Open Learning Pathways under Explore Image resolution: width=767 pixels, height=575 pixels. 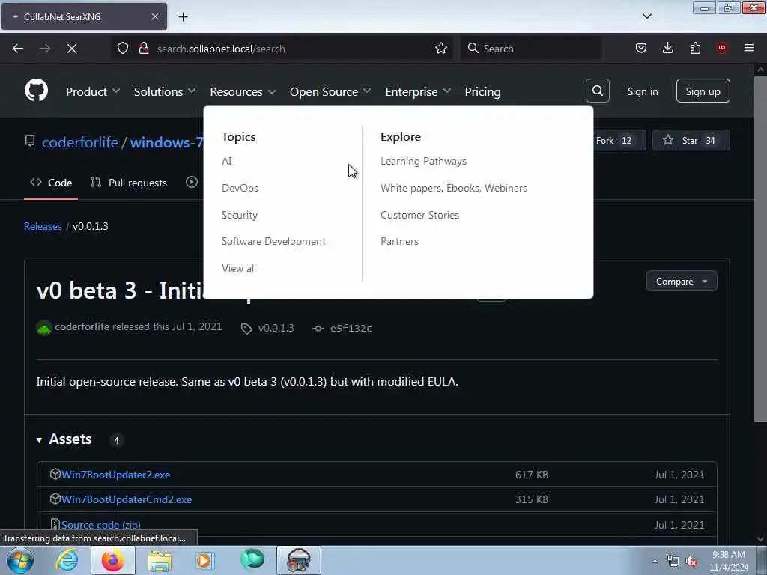[x=424, y=161]
